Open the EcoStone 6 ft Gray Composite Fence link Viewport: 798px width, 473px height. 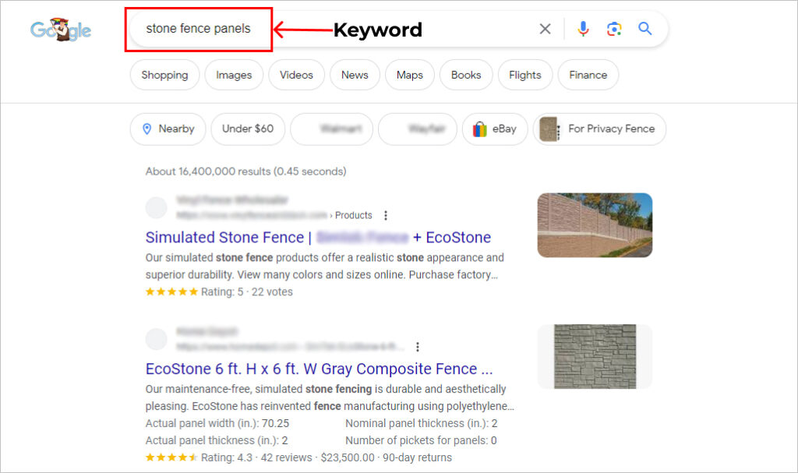pos(323,368)
